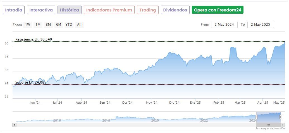Choose the 6M zoom option

tap(58, 25)
